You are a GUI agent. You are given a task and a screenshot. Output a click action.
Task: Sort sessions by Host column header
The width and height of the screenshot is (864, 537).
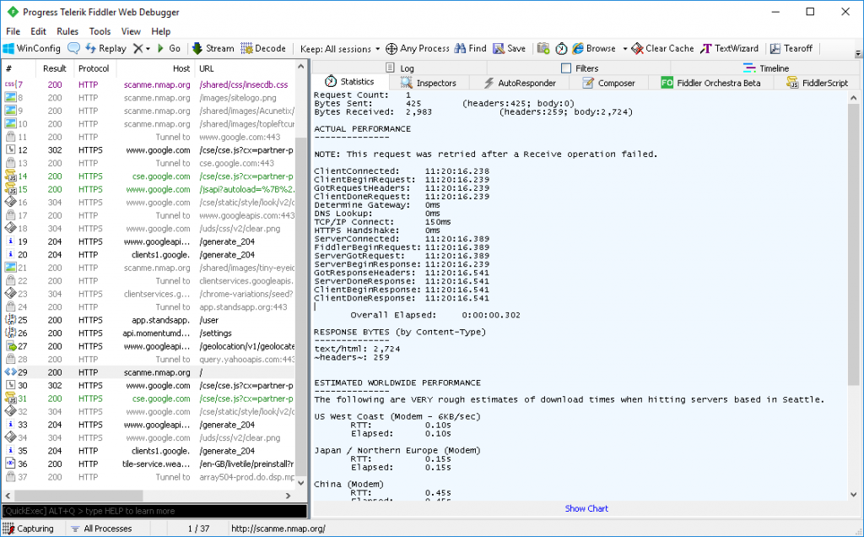coord(154,68)
